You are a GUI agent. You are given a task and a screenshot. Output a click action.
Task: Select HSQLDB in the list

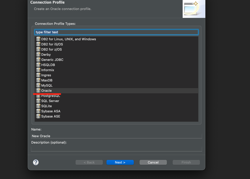[x=48, y=65]
